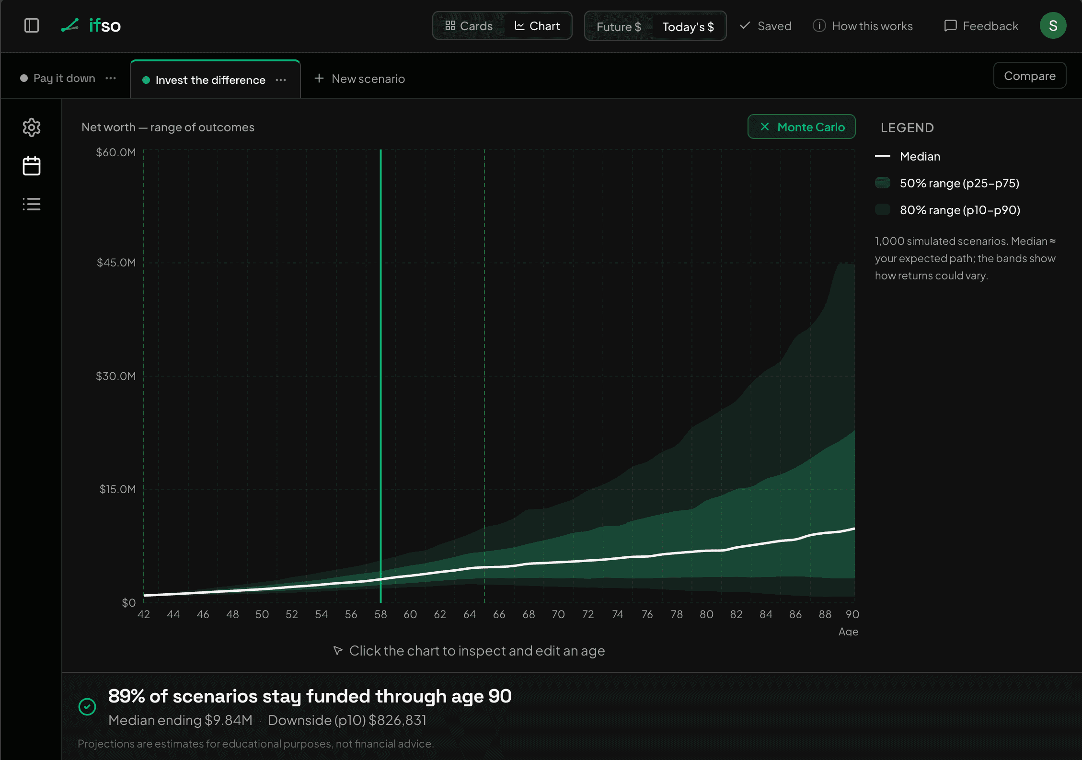This screenshot has width=1082, height=760.
Task: Open How this works
Action: click(x=863, y=26)
